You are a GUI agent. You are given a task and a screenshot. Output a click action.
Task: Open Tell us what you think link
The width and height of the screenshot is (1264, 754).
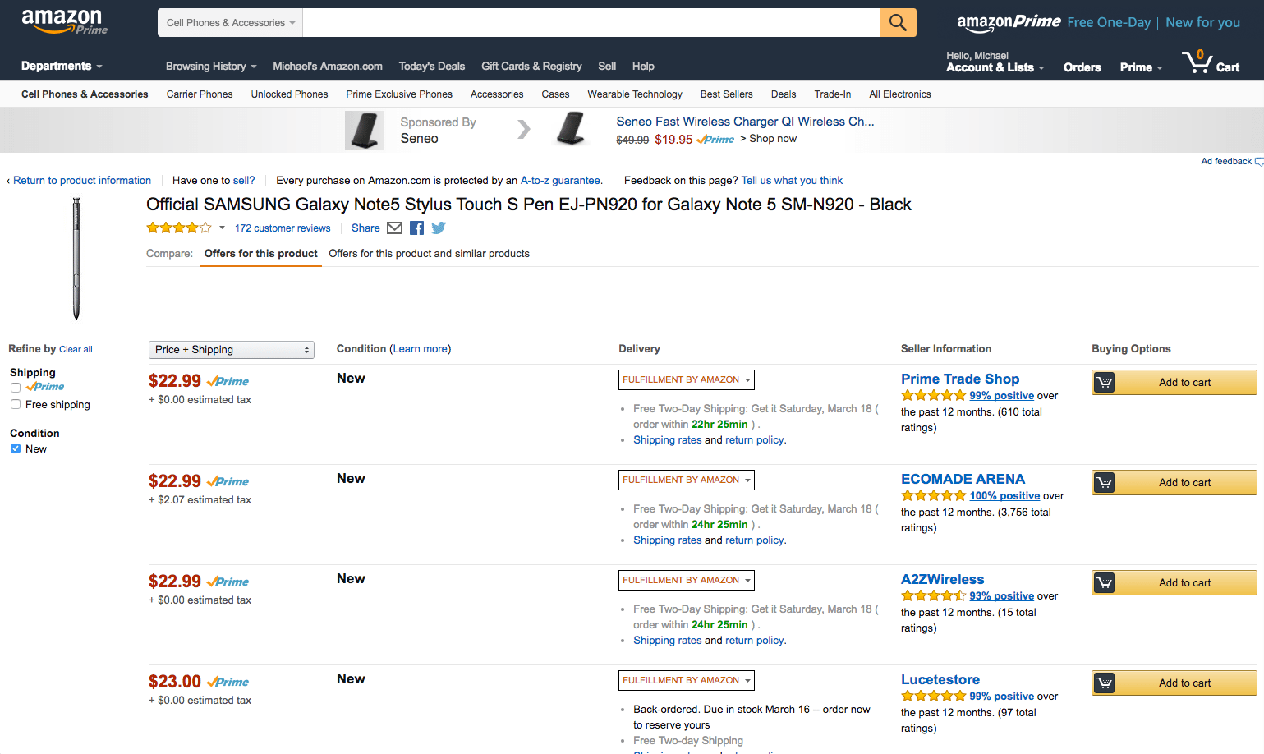[792, 181]
